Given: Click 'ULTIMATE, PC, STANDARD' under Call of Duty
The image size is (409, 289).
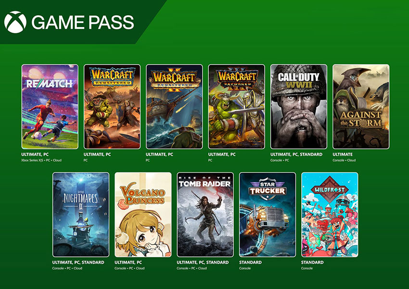Looking at the screenshot, I should 296,154.
